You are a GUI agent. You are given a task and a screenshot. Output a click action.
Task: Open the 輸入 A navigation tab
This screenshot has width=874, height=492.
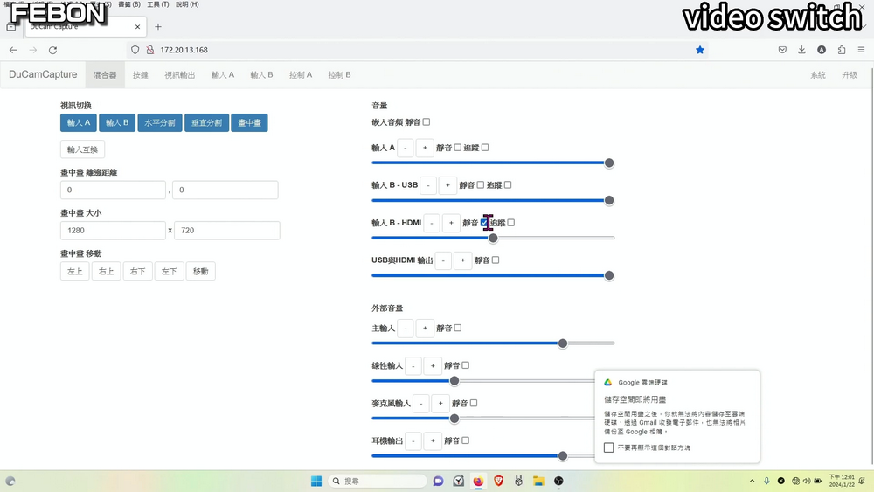pyautogui.click(x=223, y=74)
